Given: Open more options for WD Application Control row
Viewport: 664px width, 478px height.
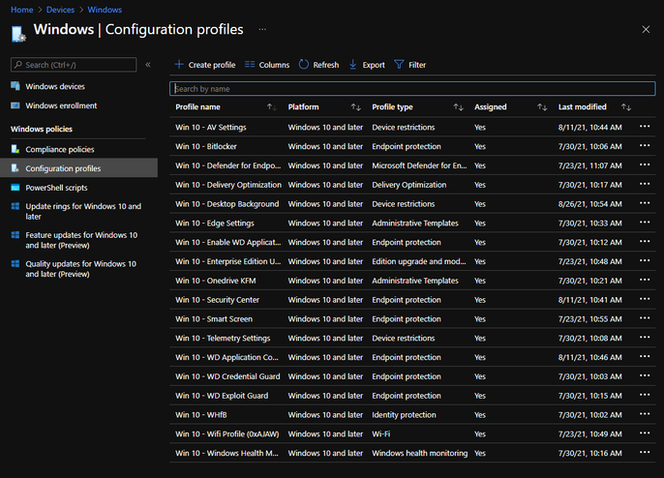Looking at the screenshot, I should coord(645,356).
